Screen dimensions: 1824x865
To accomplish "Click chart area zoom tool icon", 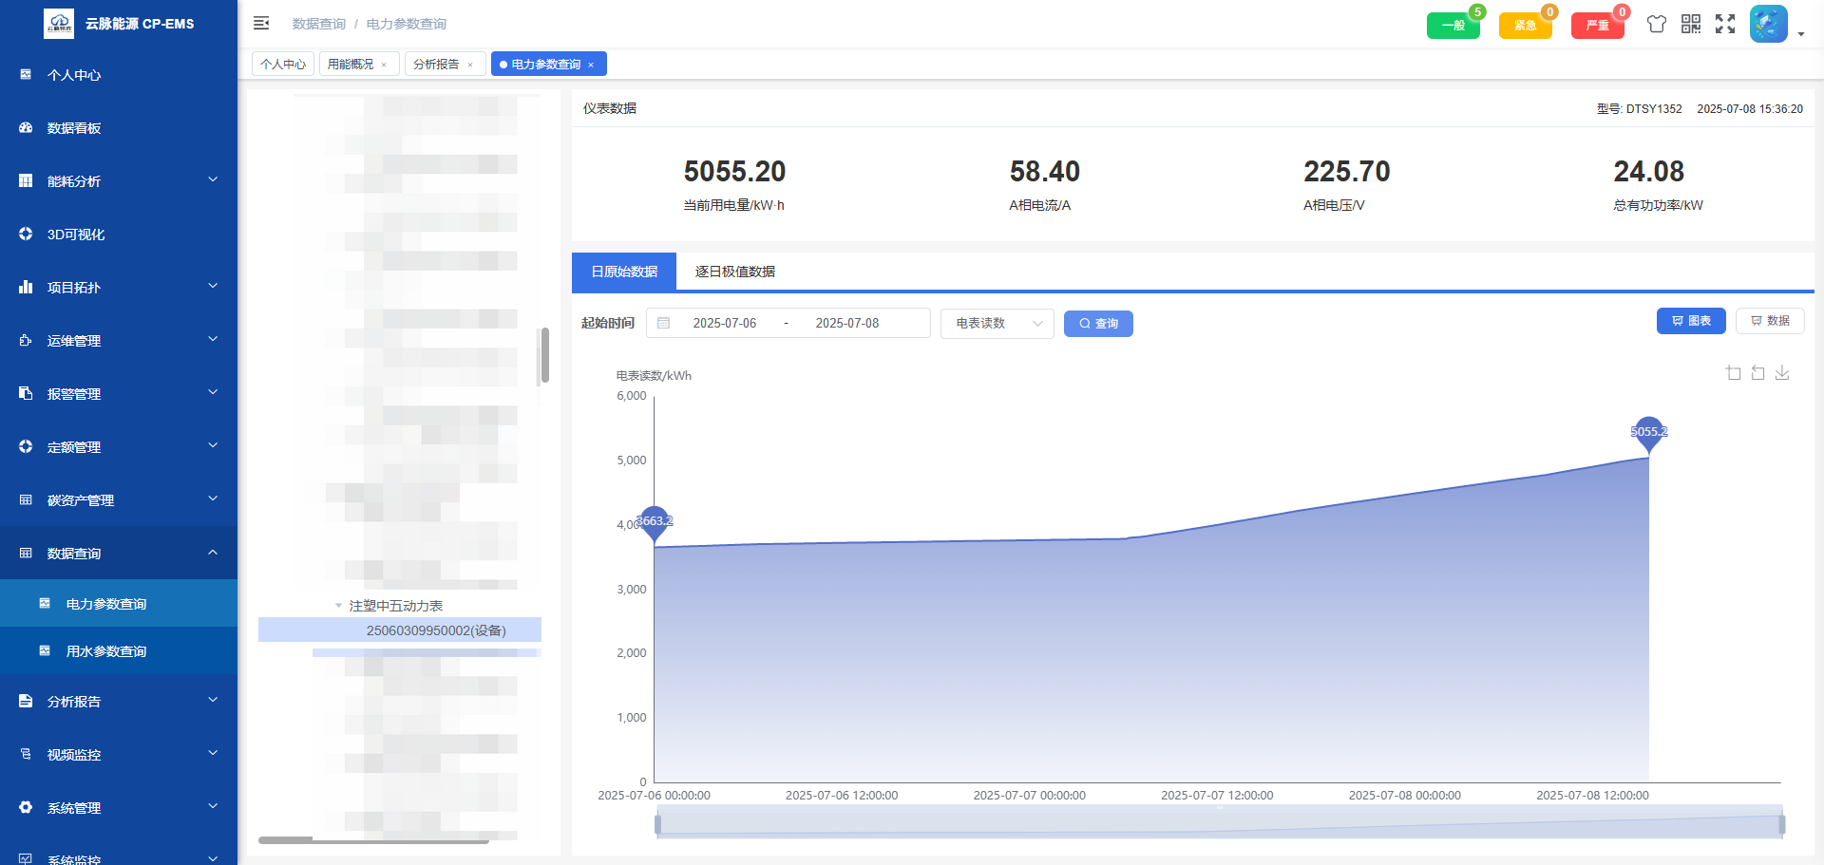I will click(x=1734, y=372).
